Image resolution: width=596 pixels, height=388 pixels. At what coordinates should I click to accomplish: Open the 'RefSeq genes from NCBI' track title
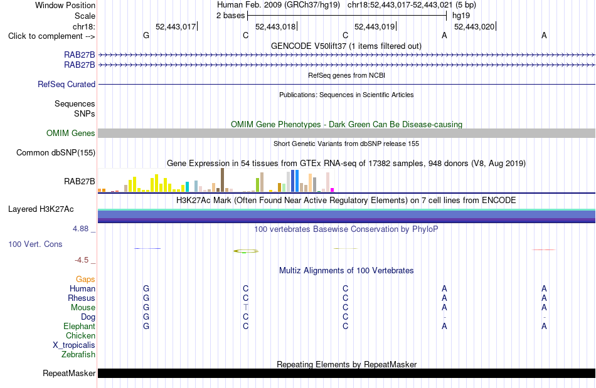[347, 75]
